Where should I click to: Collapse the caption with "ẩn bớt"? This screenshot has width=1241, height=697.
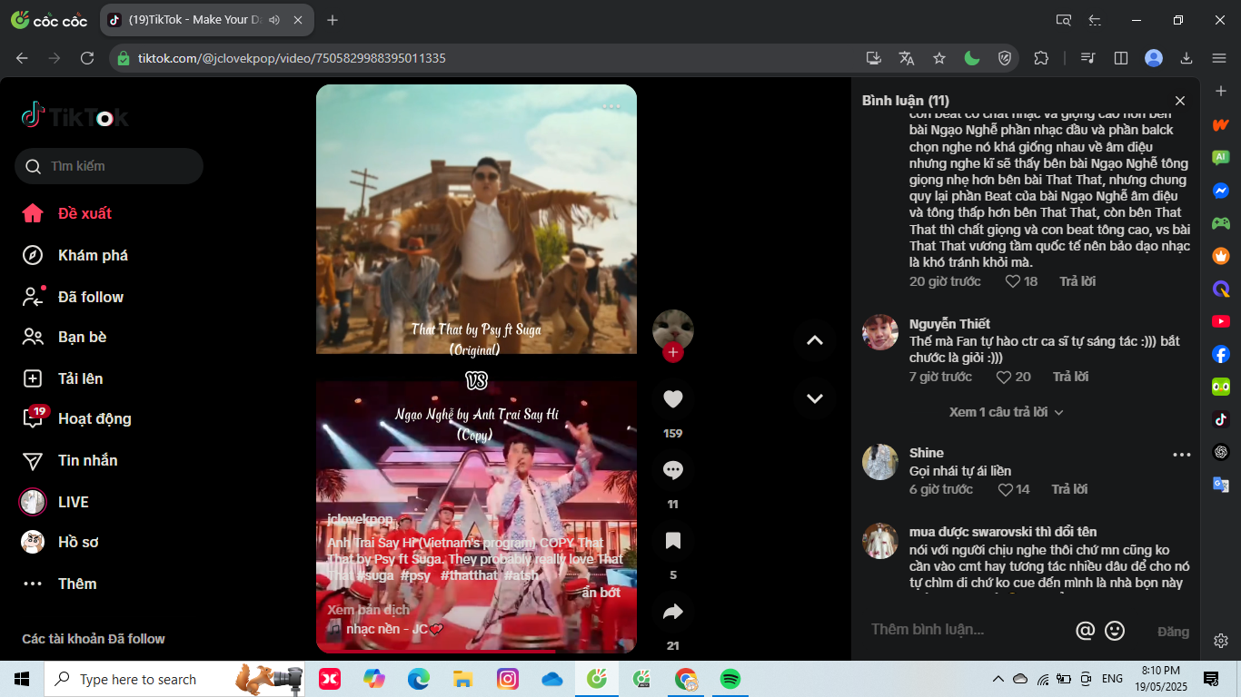point(601,593)
